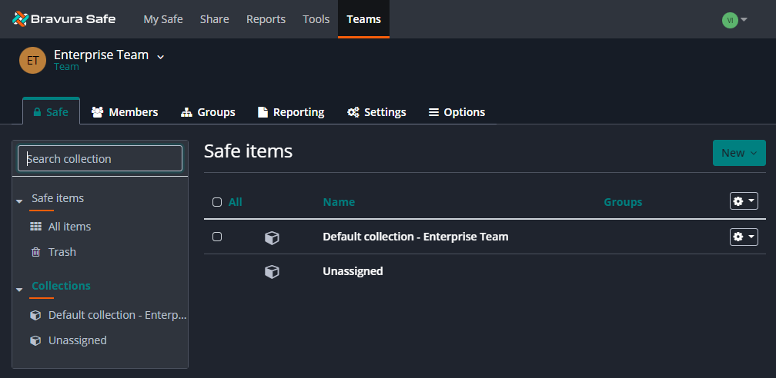Click cube icon in Default collection table row
The width and height of the screenshot is (776, 378).
(272, 237)
